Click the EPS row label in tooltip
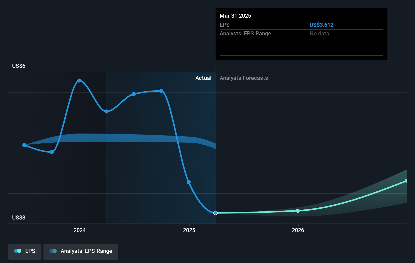Viewport: 415px width, 263px height. pyautogui.click(x=224, y=25)
